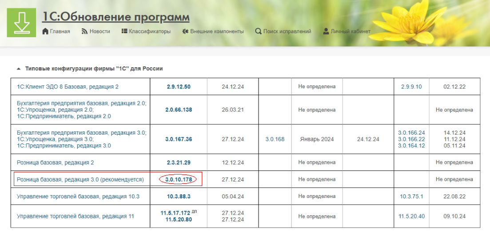The image size is (490, 240).
Task: Click version 2.9.12.50 link
Action: click(x=179, y=87)
